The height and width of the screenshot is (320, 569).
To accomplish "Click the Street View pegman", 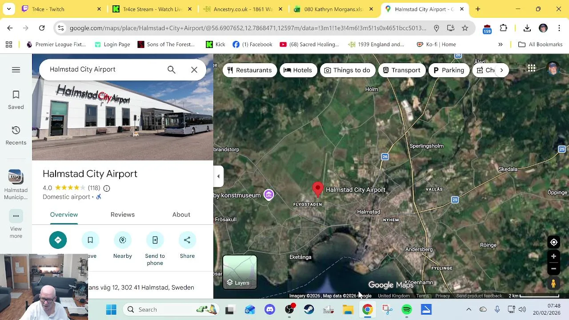I will (553, 284).
